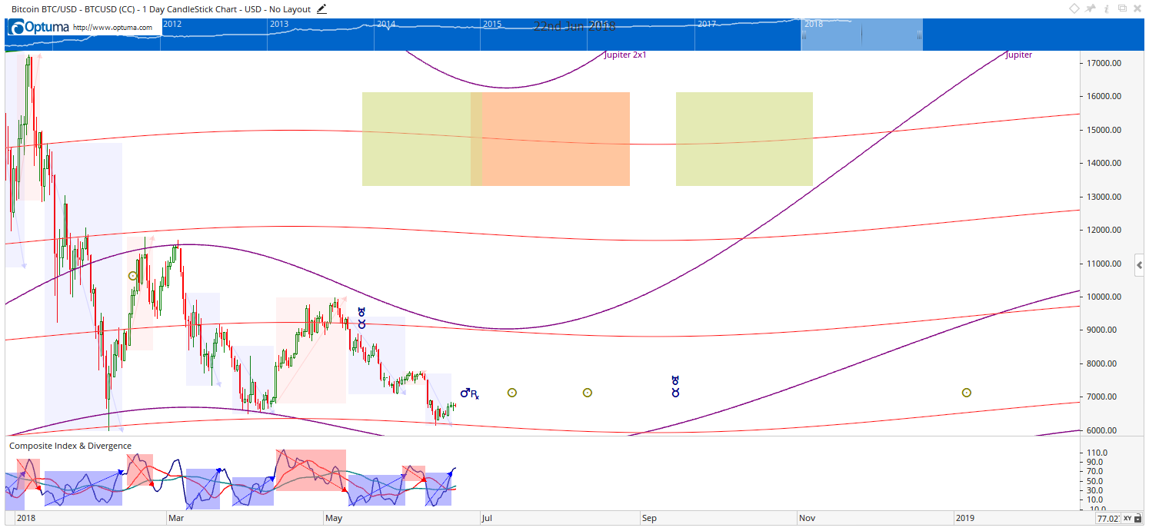Expand the side panel with the left arrow
The height and width of the screenshot is (531, 1149).
pyautogui.click(x=1139, y=265)
